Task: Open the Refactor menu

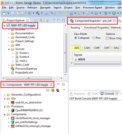Action: [32, 8]
